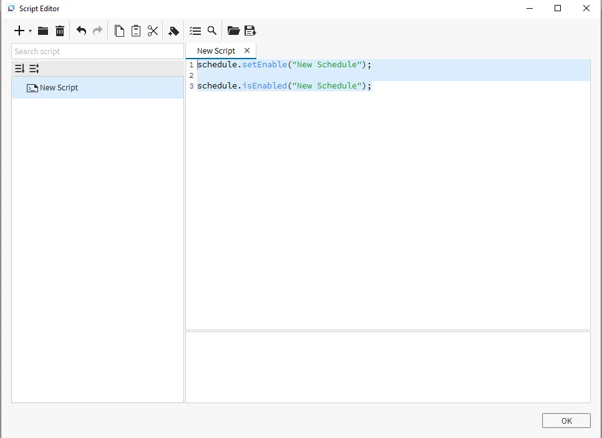Click the Search script input field

(97, 51)
